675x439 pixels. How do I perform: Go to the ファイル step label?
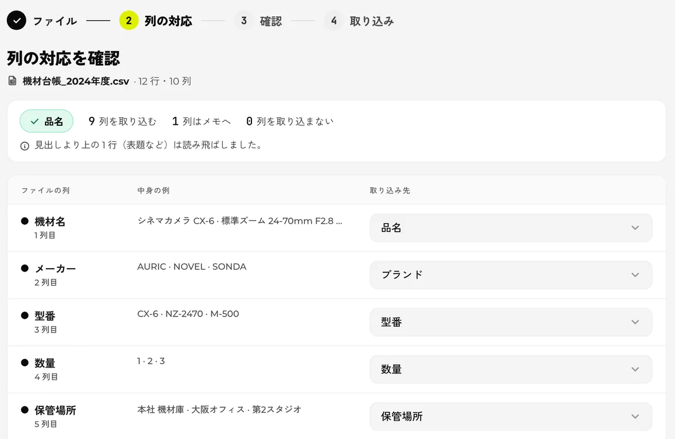(55, 21)
